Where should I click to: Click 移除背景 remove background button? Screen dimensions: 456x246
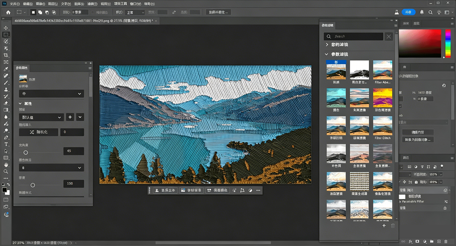tap(191, 190)
